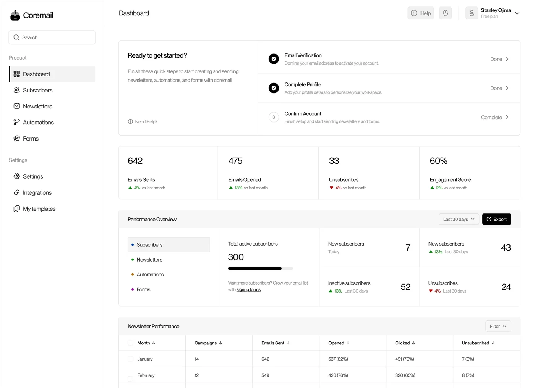Sort by Clicked column arrow
The width and height of the screenshot is (535, 388).
413,343
